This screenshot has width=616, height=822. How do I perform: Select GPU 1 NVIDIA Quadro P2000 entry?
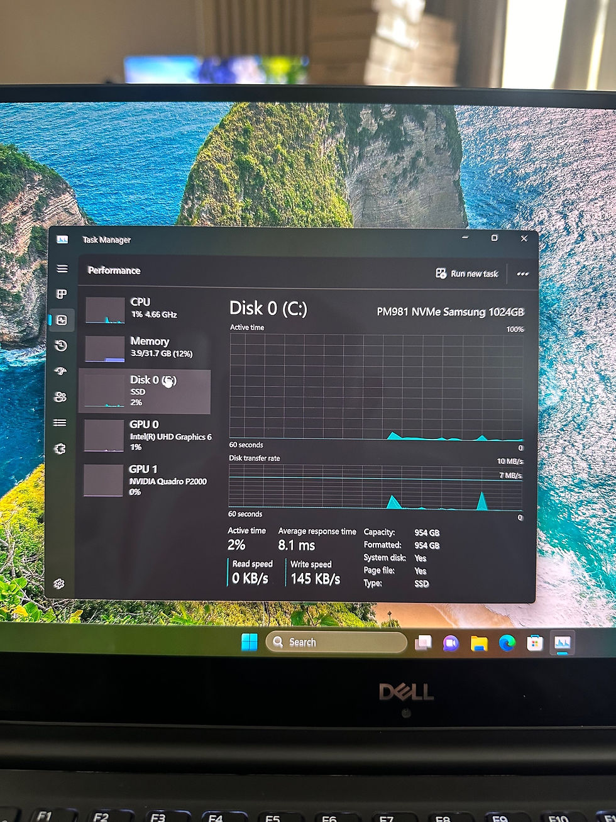click(145, 480)
